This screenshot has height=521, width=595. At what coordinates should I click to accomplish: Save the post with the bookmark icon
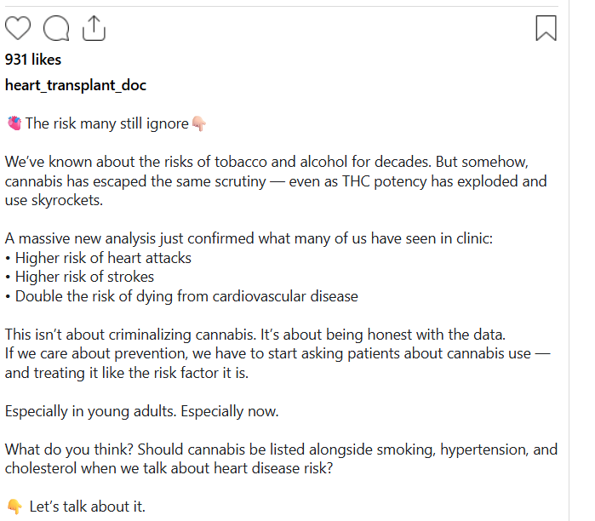(x=546, y=29)
